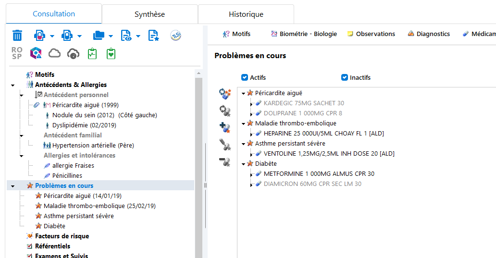Click the ROSP indicator icon
This screenshot has width=496, height=258.
point(17,53)
